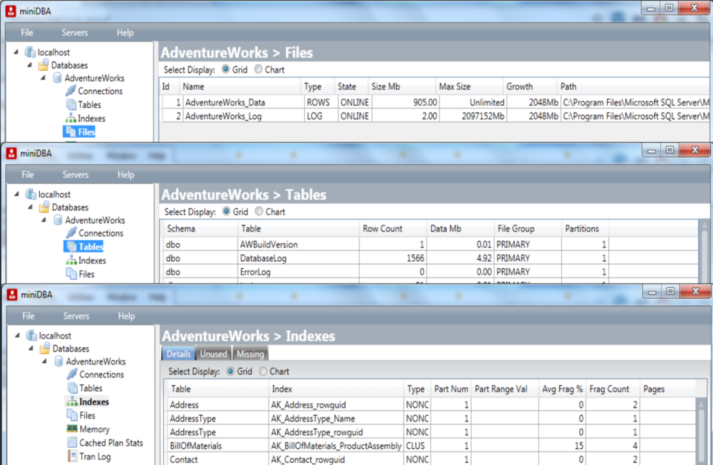Open Indexes icon in Tables window tree
713x465 pixels.
tap(71, 260)
